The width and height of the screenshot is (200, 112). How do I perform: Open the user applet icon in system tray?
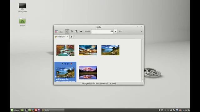tap(159, 110)
